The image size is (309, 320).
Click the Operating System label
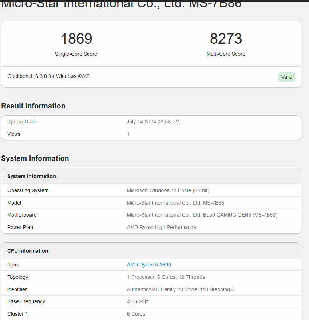click(28, 190)
